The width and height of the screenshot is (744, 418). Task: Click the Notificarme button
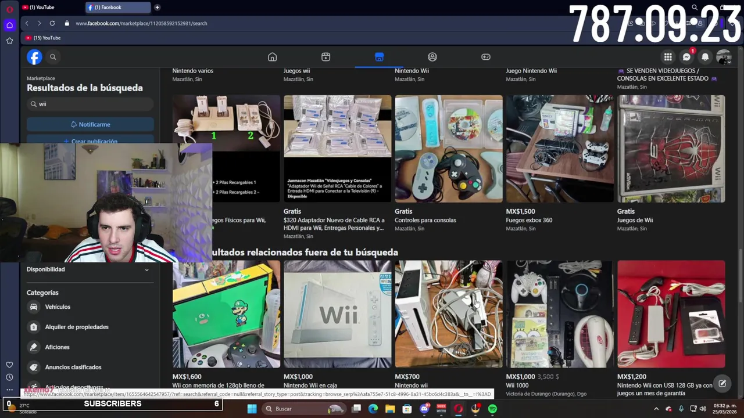[90, 124]
